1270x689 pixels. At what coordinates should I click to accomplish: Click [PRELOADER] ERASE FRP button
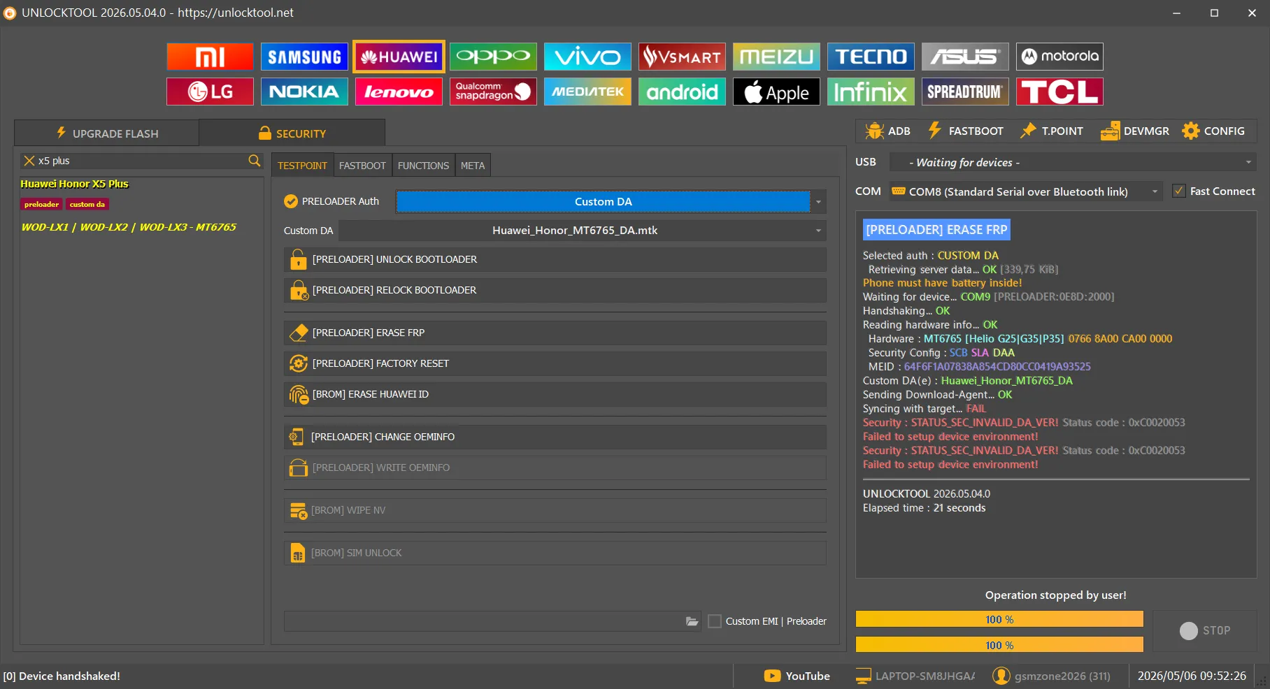click(x=555, y=333)
